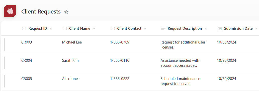
Task: Favorite the Client Requests list with star
Action: (66, 12)
